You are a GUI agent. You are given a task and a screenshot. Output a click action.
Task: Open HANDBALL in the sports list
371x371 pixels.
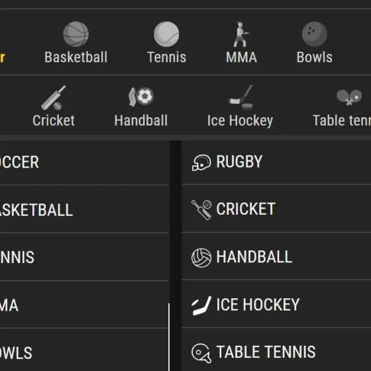[x=276, y=256]
